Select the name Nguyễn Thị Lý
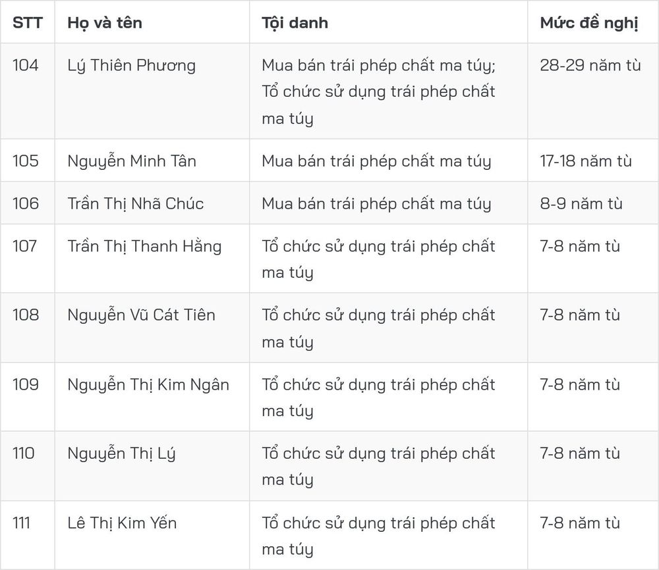This screenshot has height=570, width=659. pyautogui.click(x=121, y=453)
